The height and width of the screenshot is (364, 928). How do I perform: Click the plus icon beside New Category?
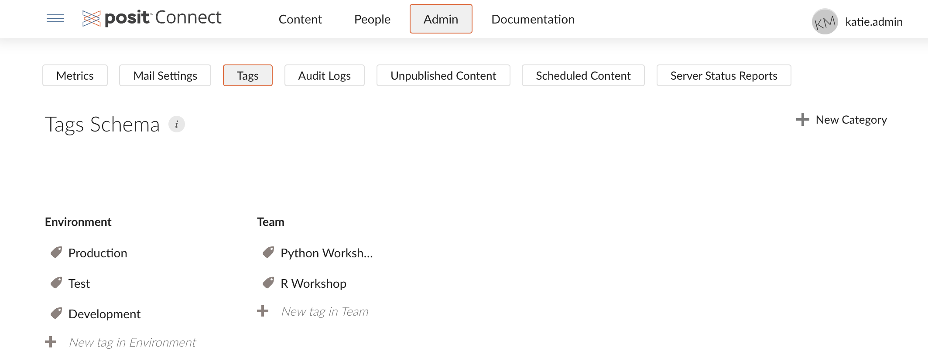pyautogui.click(x=802, y=120)
